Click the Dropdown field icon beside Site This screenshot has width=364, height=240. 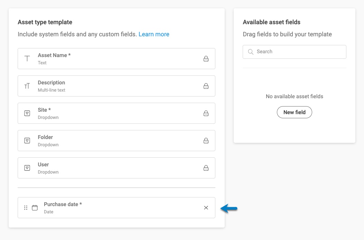tap(27, 113)
